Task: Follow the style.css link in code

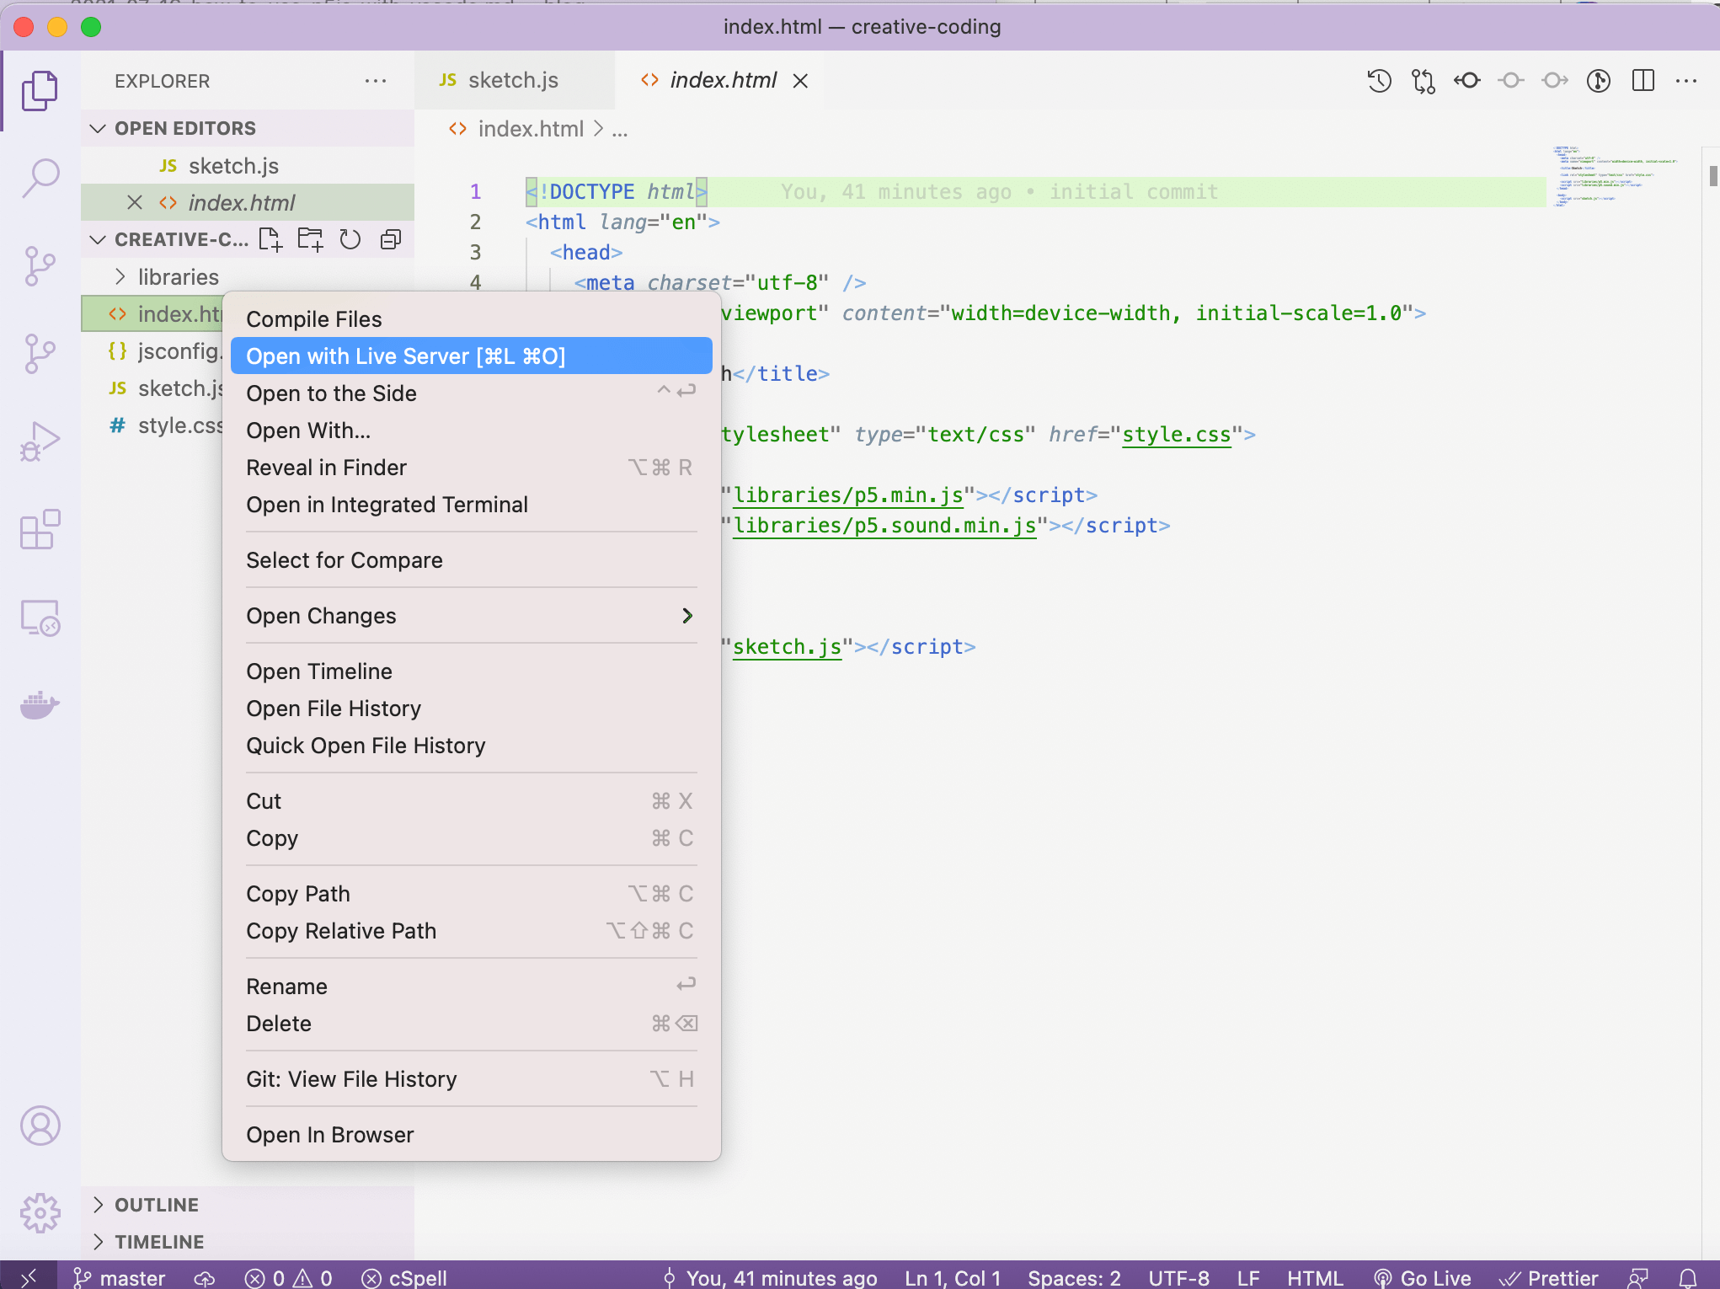Action: coord(1176,435)
